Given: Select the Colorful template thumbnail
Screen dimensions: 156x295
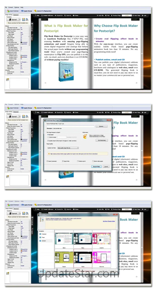Looking at the screenshot, I should coord(102,239).
